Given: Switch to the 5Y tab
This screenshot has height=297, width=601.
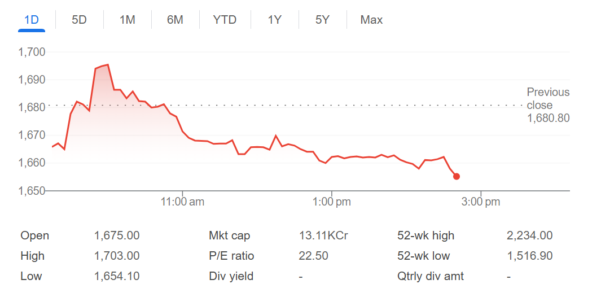Looking at the screenshot, I should point(322,20).
